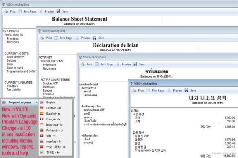Screen dimensions: 238x158
Task: Click the Save icon in Korean report window
Action: [x=186, y=90]
